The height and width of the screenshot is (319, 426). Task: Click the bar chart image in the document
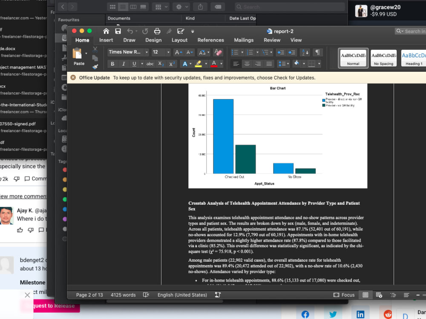[278, 136]
